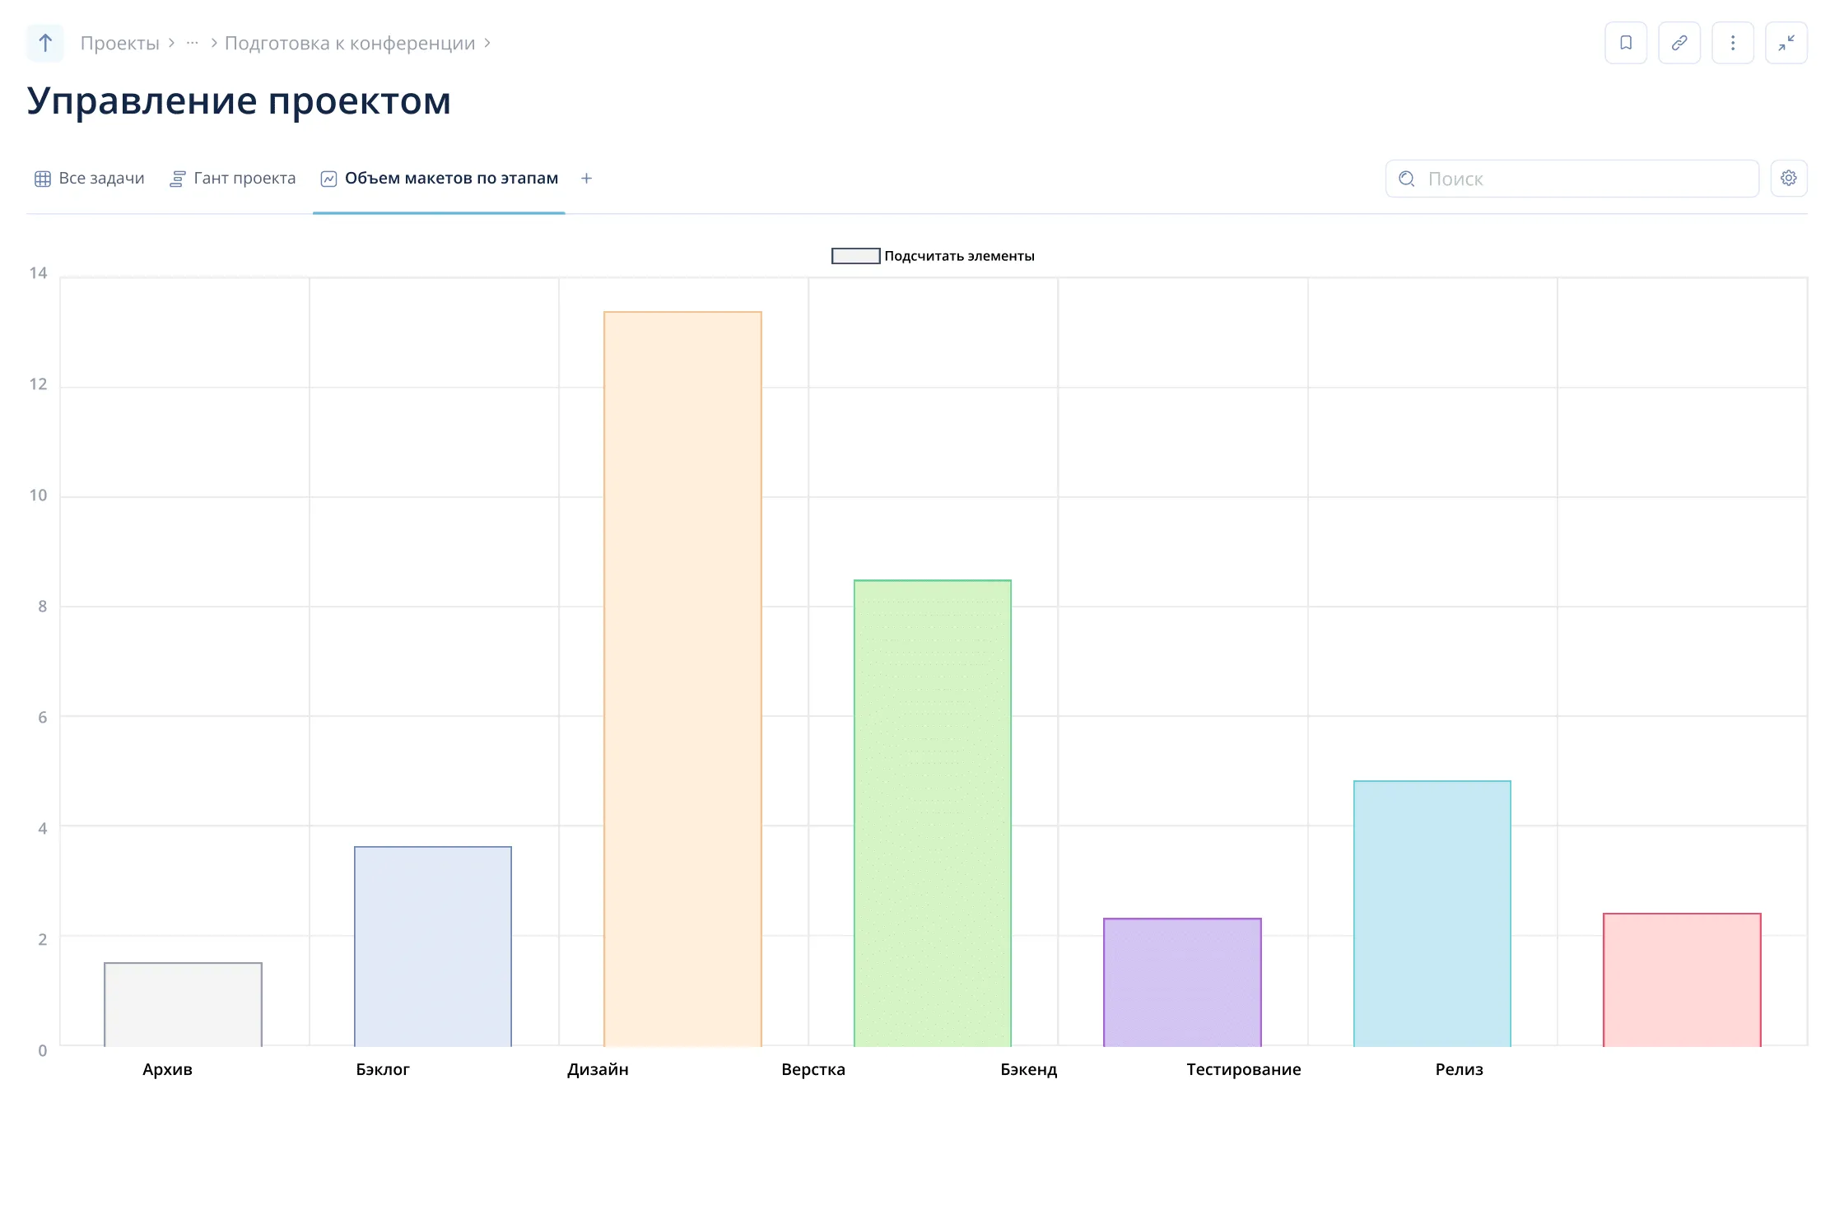Click the table icon of Все задачи

coord(43,179)
